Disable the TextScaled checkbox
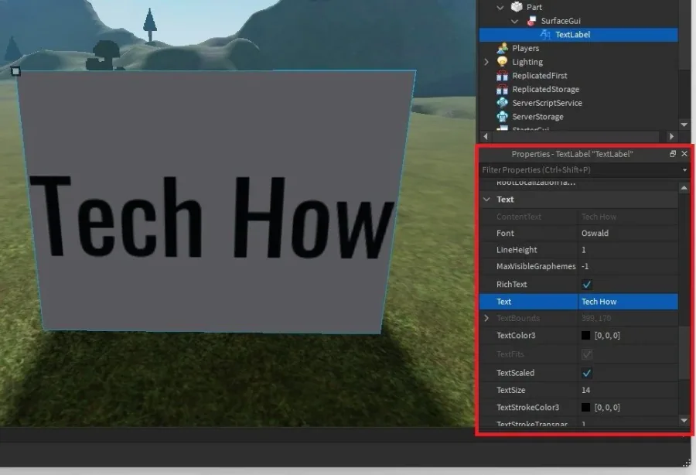The width and height of the screenshot is (696, 475). (x=586, y=373)
